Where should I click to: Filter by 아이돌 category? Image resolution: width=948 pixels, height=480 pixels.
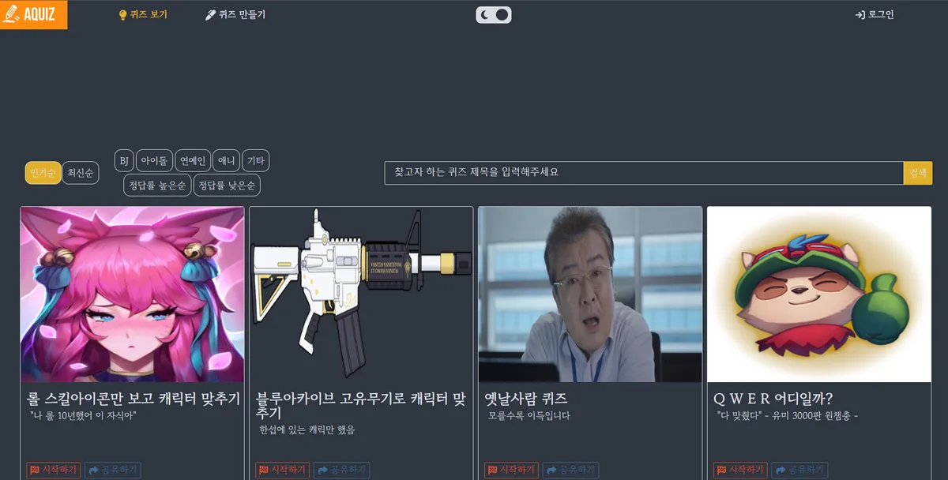154,161
